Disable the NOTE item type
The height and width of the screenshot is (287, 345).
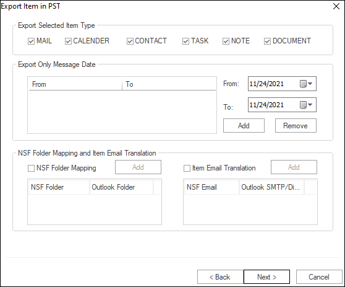[226, 42]
